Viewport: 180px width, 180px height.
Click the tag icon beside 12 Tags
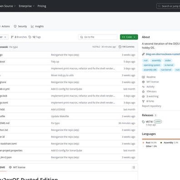30,37
